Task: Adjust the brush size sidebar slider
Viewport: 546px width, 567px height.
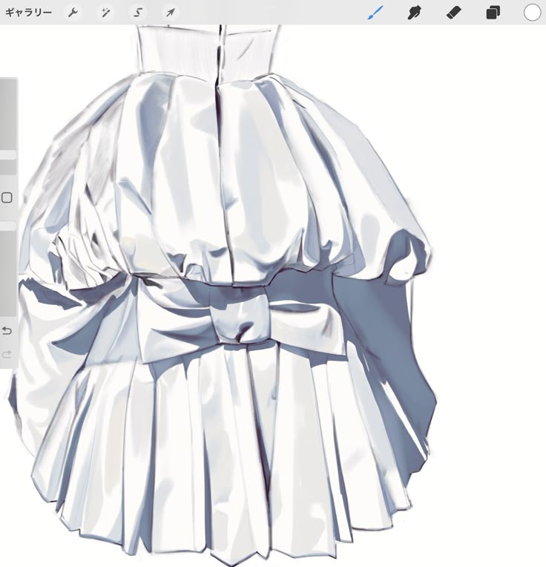Action: 7,127
